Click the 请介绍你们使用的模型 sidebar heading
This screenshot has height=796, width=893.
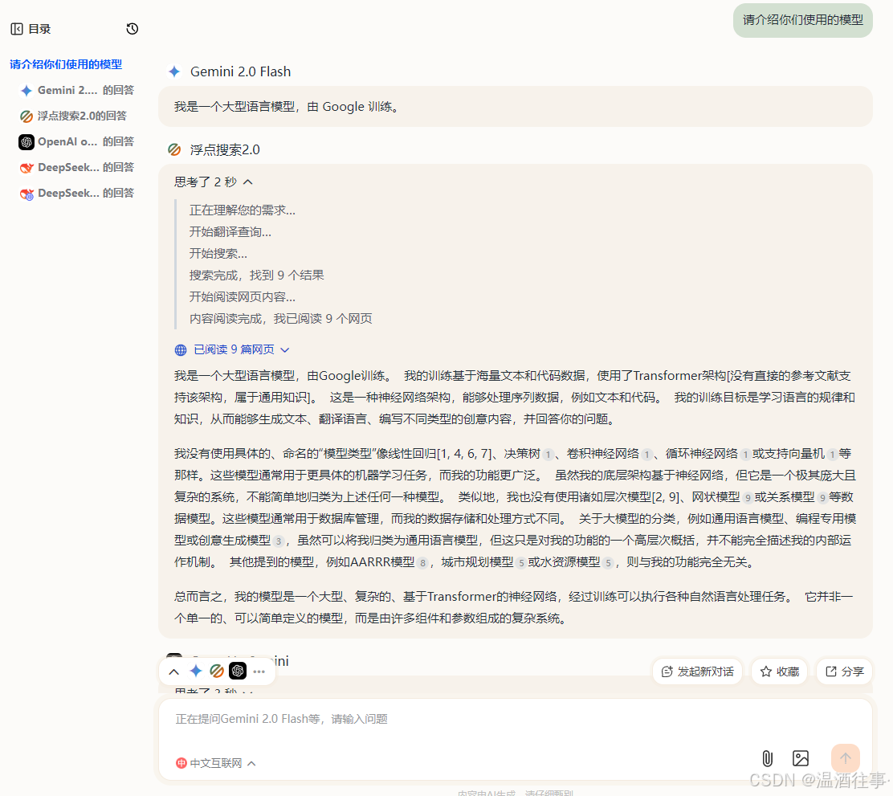(66, 64)
